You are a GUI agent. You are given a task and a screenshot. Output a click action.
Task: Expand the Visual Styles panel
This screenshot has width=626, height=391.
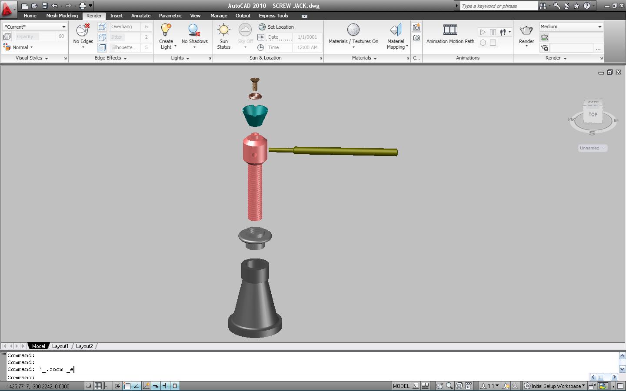click(x=32, y=58)
